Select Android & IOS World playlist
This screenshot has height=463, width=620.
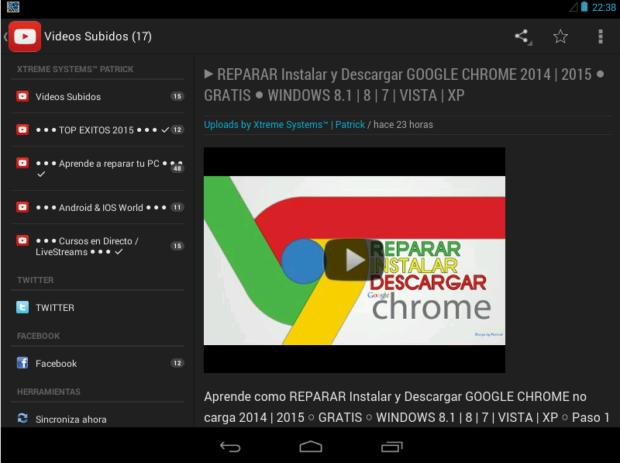tap(98, 207)
